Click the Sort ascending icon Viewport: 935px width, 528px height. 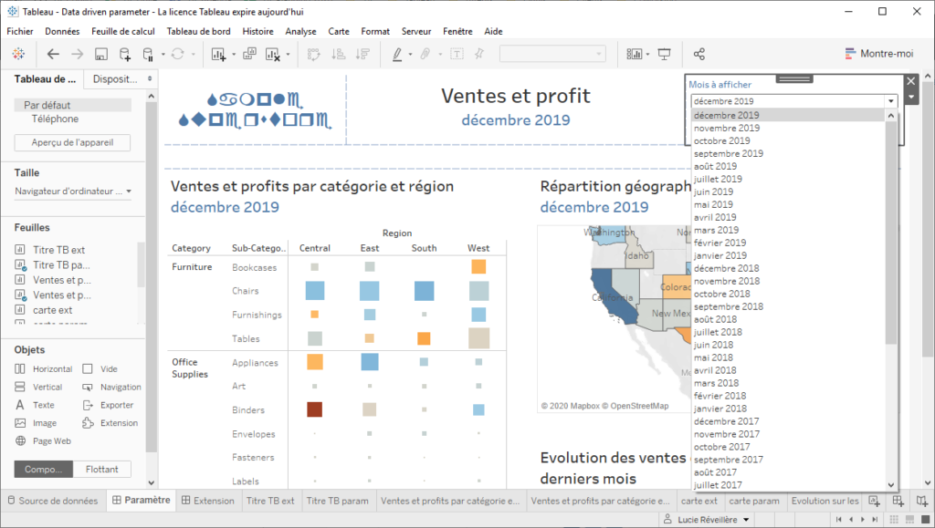338,54
